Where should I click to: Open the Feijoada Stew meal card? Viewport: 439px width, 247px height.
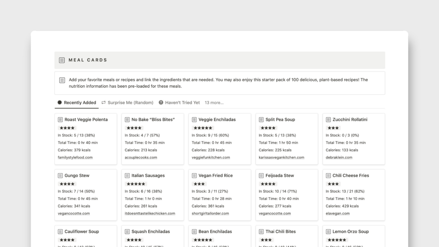pyautogui.click(x=287, y=195)
